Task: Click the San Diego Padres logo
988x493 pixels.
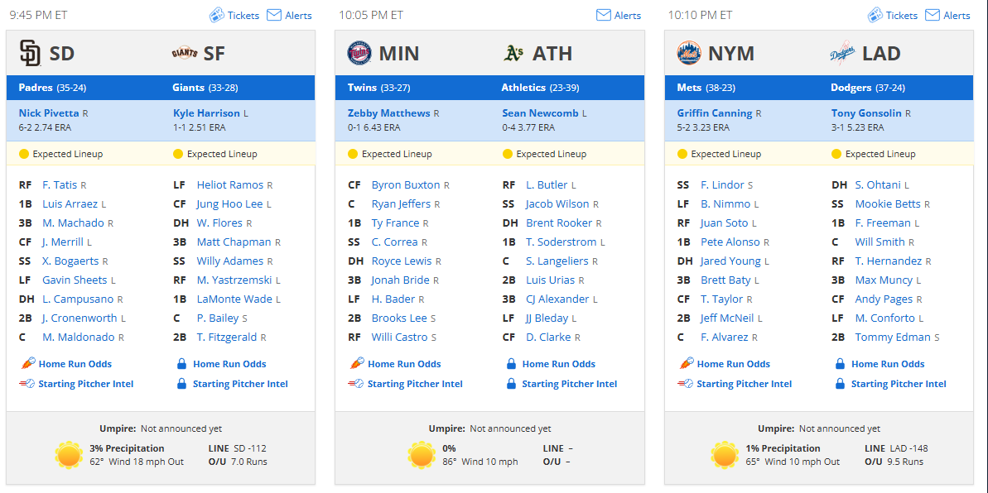Action: [x=31, y=54]
